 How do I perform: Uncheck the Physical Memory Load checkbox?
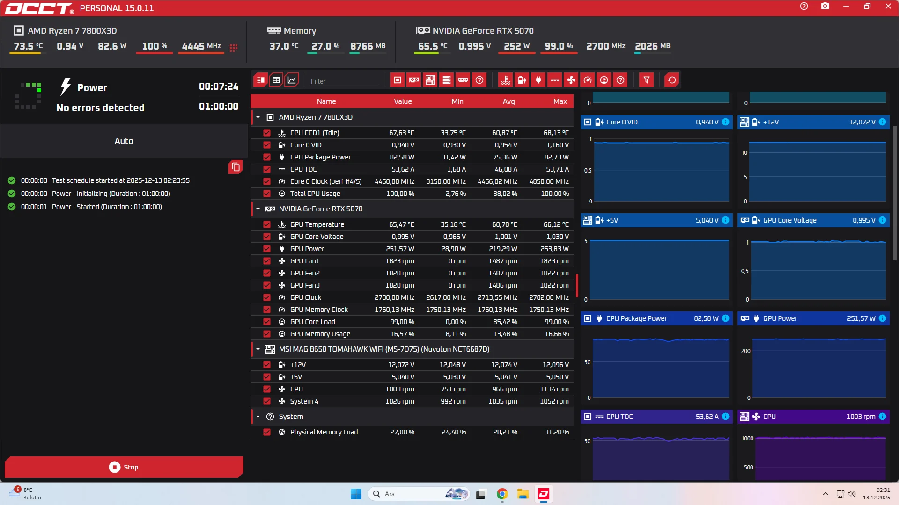[267, 432]
